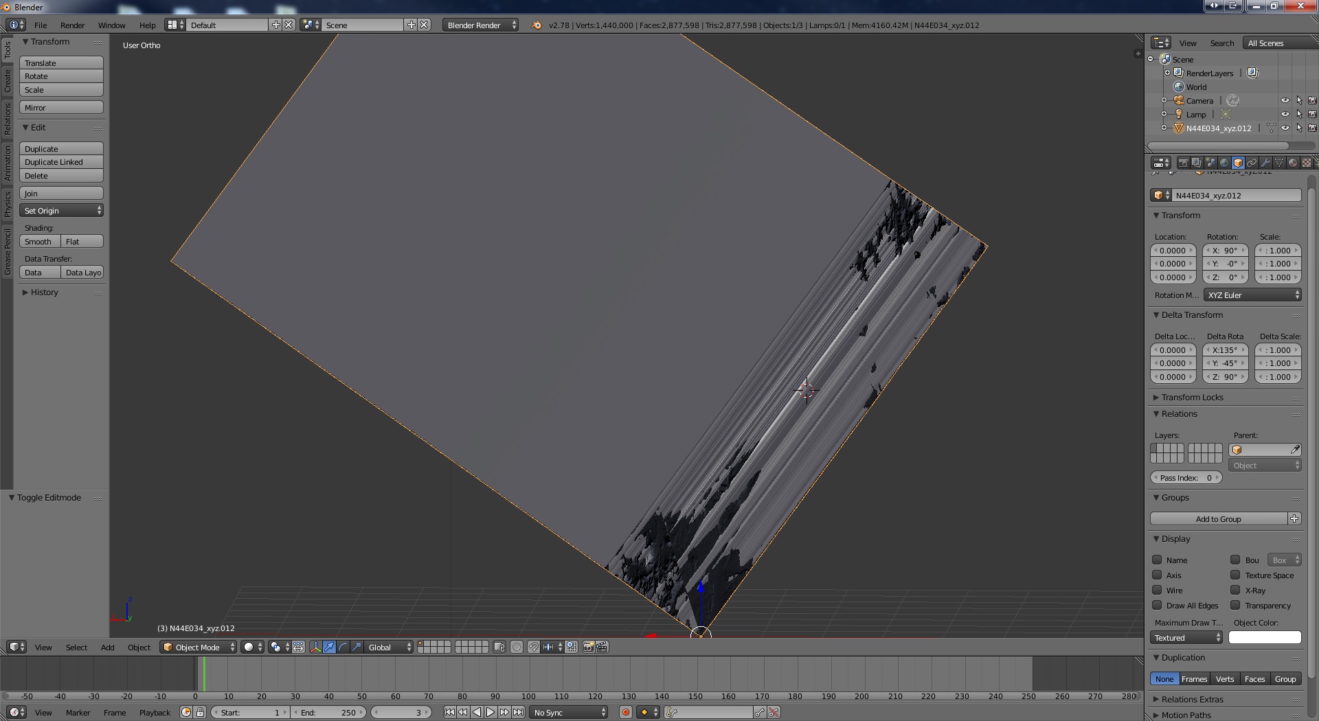Open the Render camera properties tab
The image size is (1319, 721).
pos(1183,163)
